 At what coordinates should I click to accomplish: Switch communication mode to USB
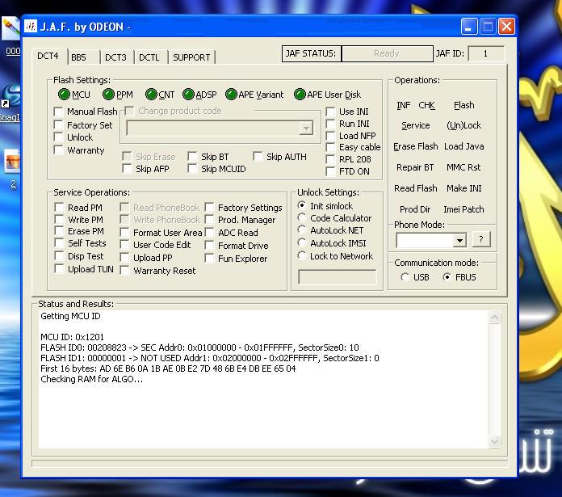coord(405,277)
